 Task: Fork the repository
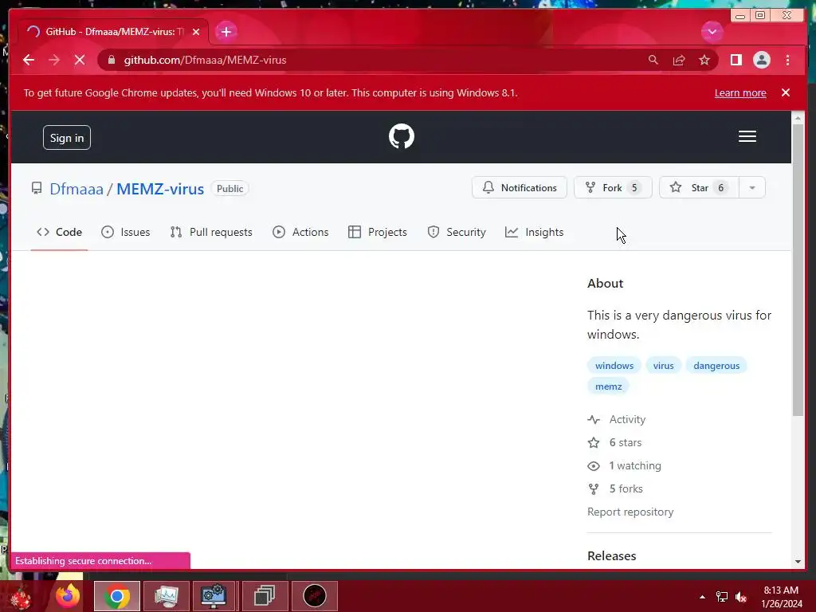coord(613,187)
